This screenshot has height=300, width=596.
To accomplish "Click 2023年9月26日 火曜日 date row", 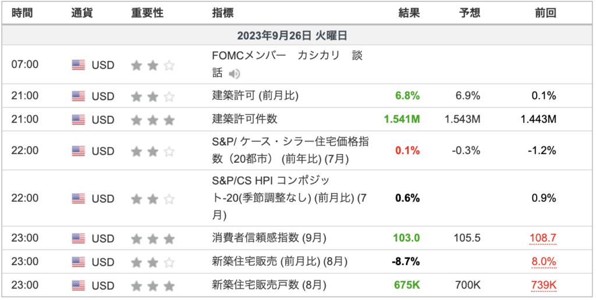I will [x=297, y=35].
